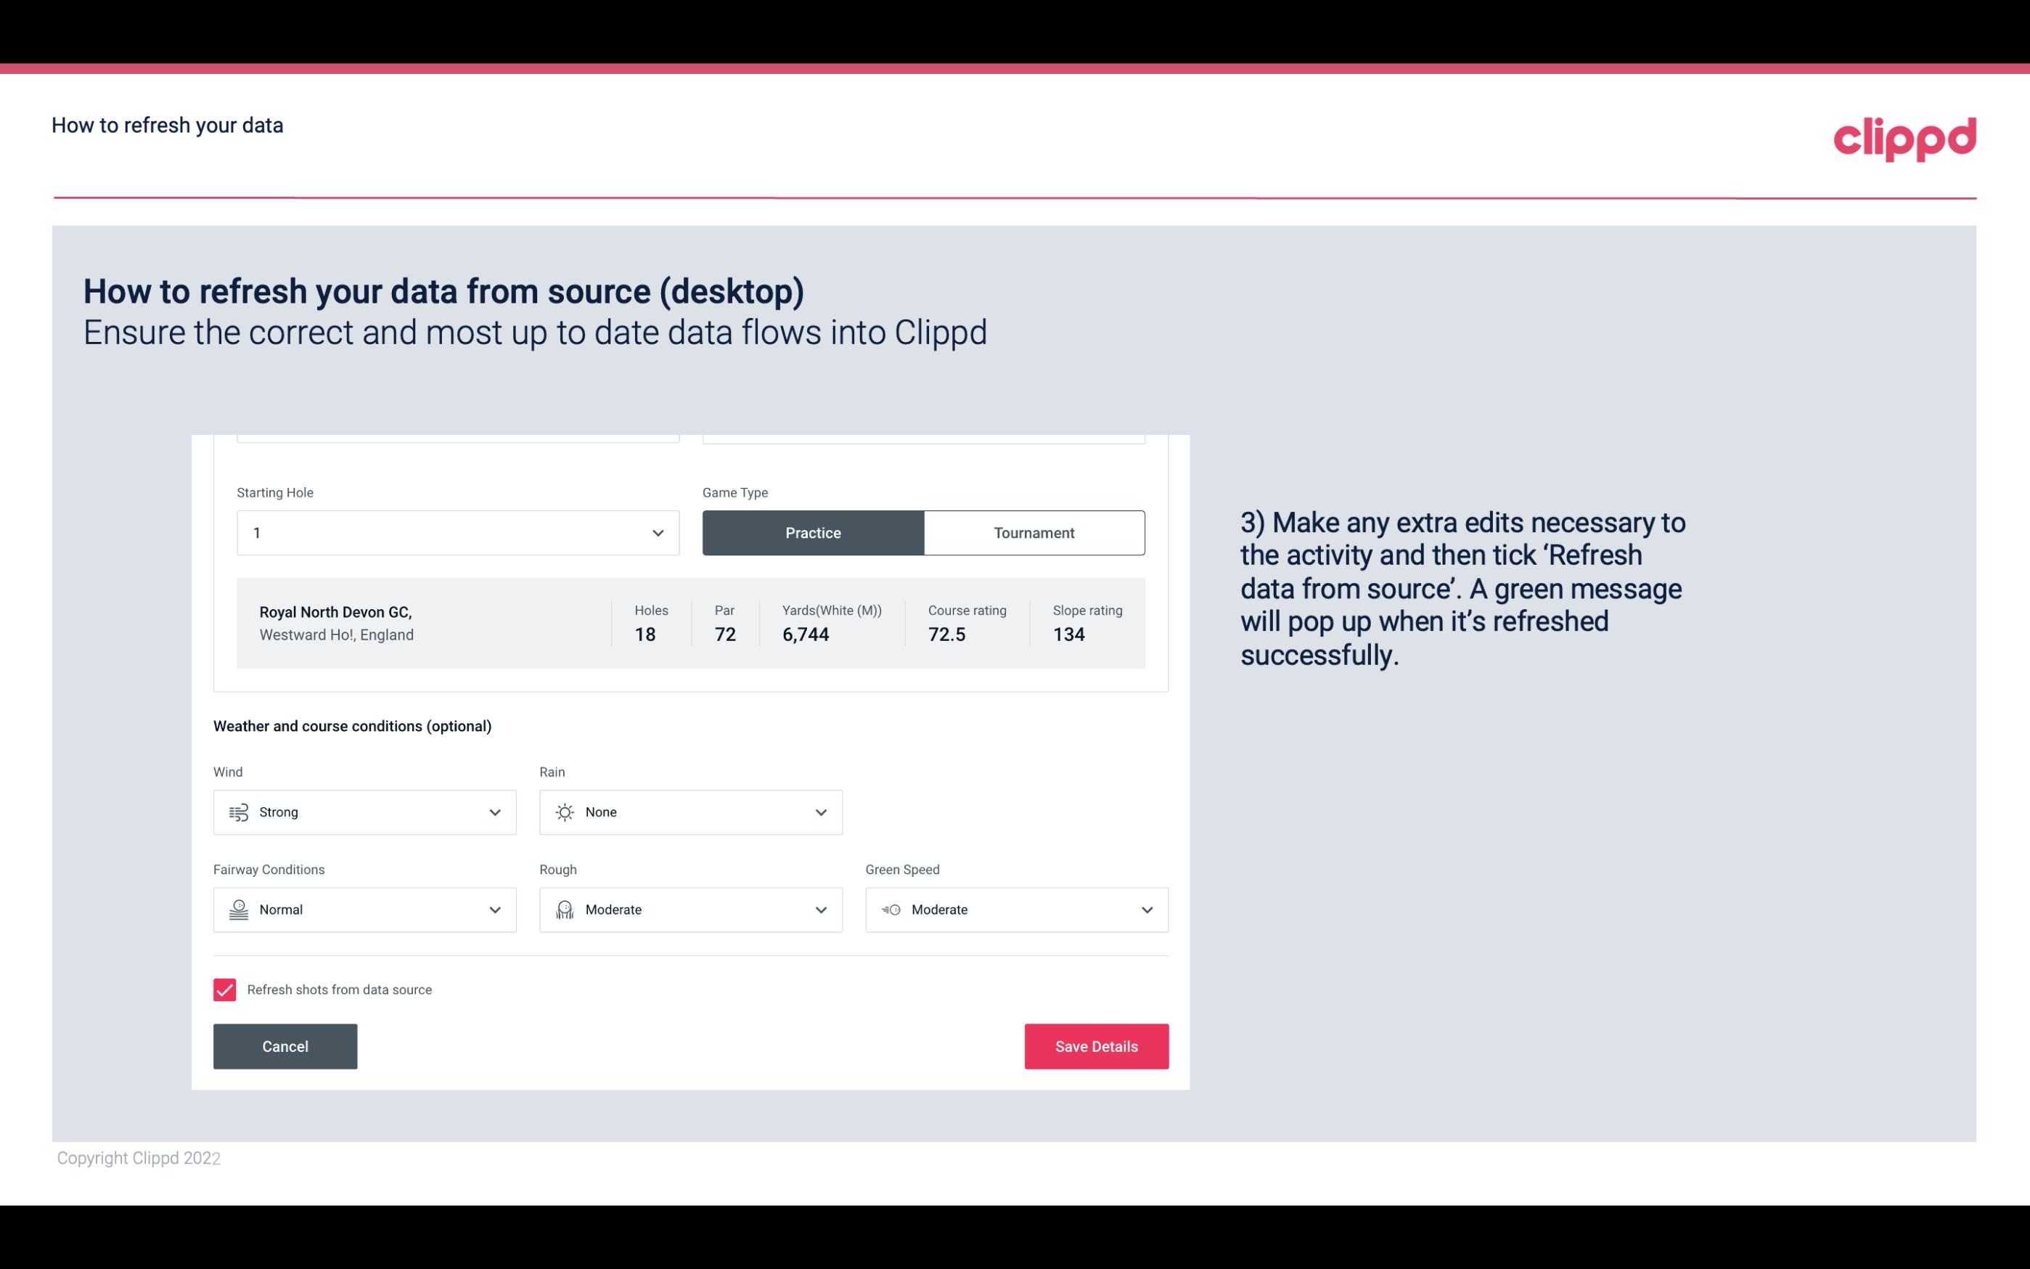Click Save Details button

click(x=1096, y=1045)
